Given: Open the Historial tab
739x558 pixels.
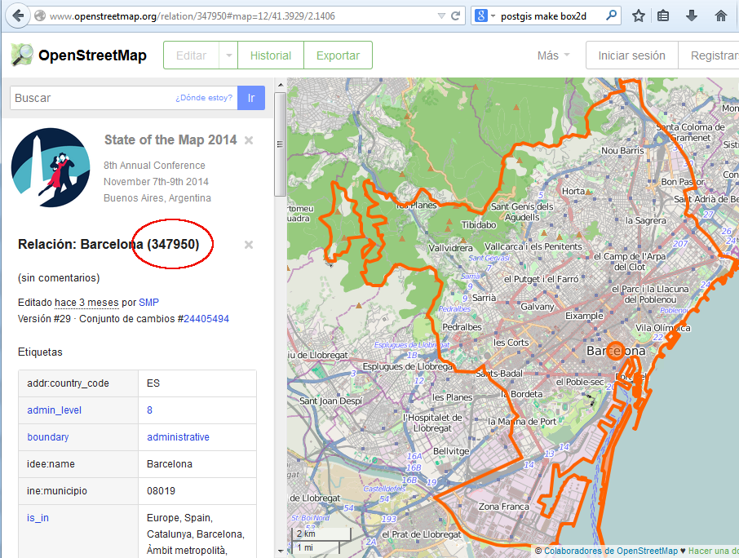Looking at the screenshot, I should 271,55.
